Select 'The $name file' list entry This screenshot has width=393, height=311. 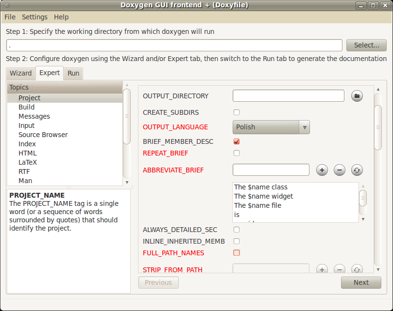point(296,205)
